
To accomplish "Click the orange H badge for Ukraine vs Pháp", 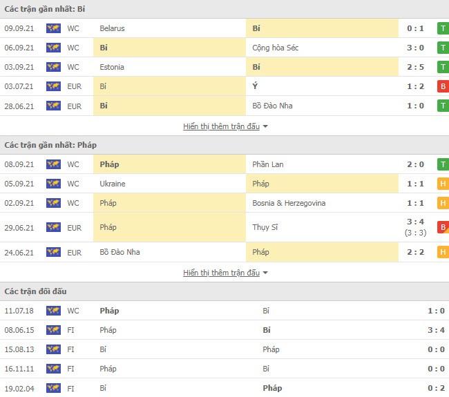I will point(443,184).
